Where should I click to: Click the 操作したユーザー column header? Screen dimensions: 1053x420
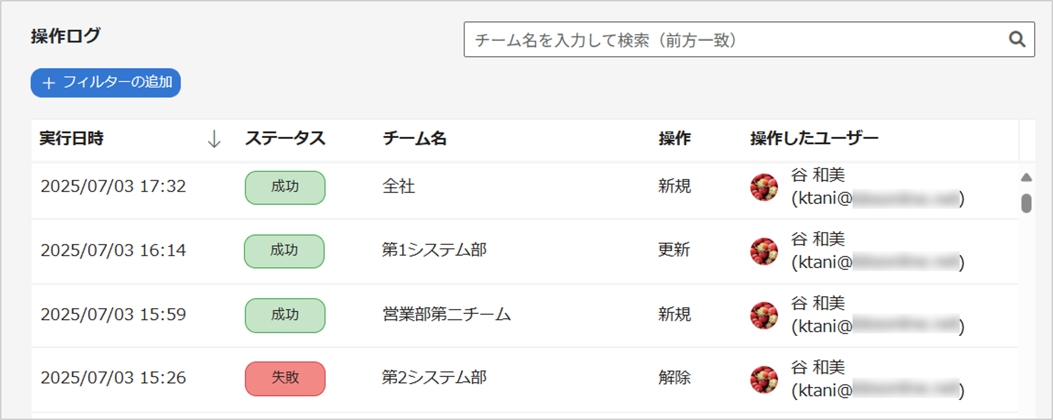tap(814, 139)
